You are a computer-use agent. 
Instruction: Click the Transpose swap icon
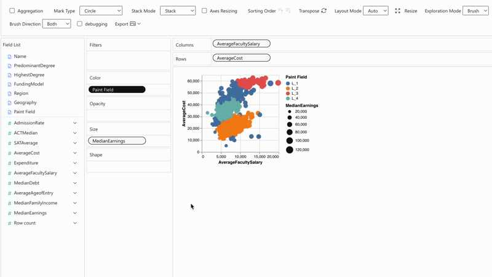point(324,10)
